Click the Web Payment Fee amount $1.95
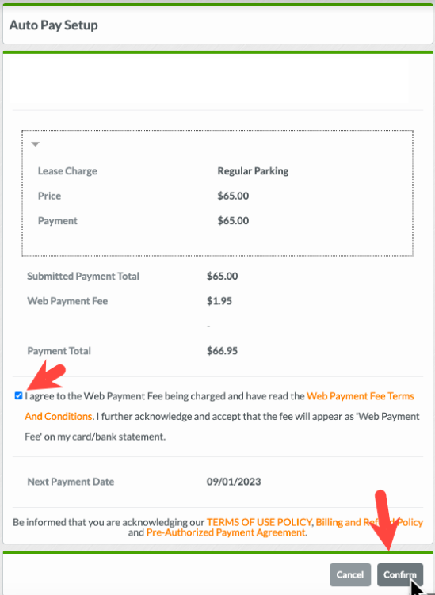435x595 pixels. (x=219, y=301)
